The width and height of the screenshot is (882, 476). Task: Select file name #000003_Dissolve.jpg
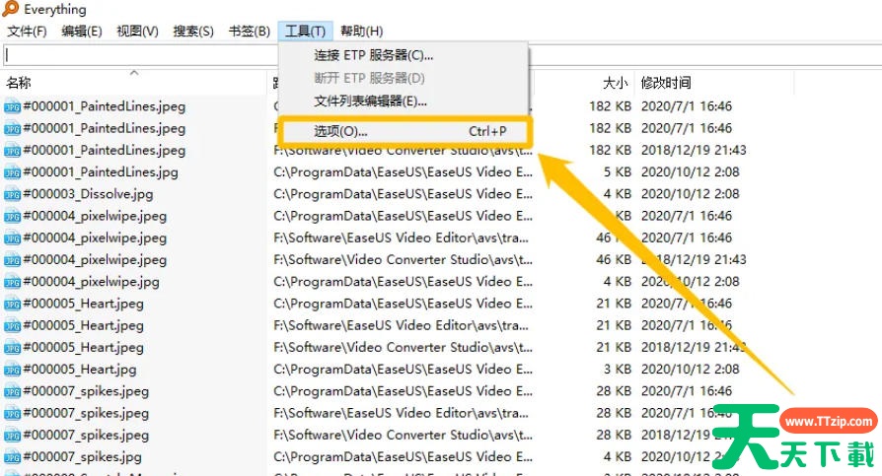(83, 194)
